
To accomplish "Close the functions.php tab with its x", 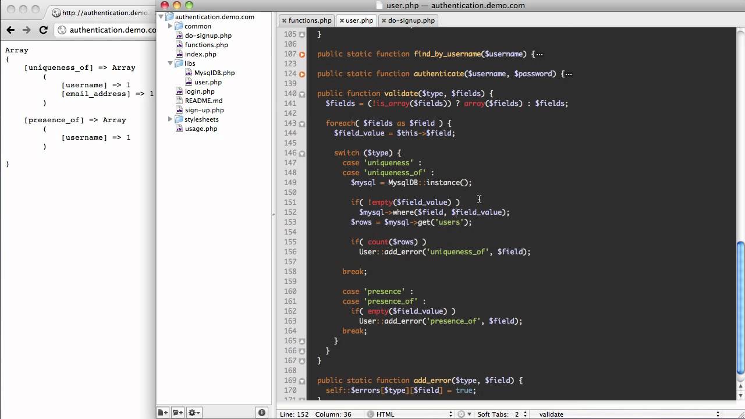I will pos(284,20).
